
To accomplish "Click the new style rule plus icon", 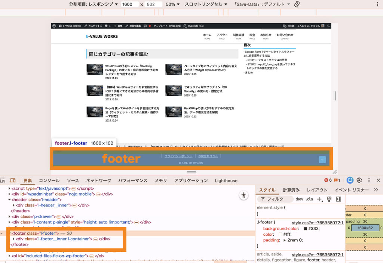I will [319, 199].
